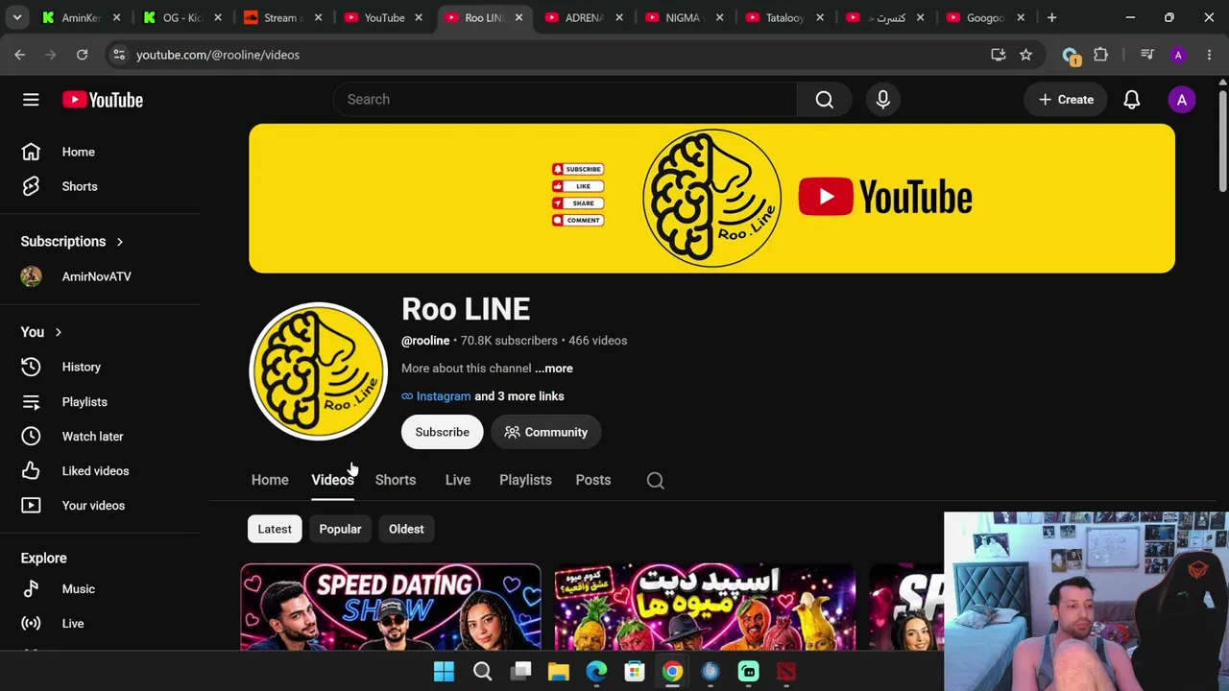Open File Explorer from the taskbar
Viewport: 1229px width, 691px height.
pos(558,672)
